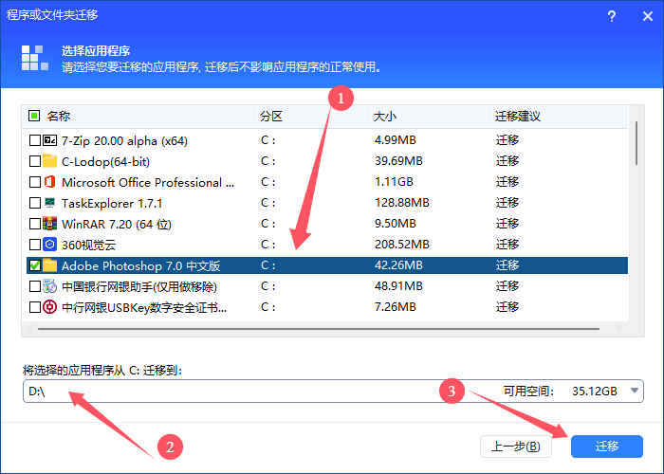Check the TaskExplorer 1.7.1 checkbox
664x474 pixels.
pos(35,203)
